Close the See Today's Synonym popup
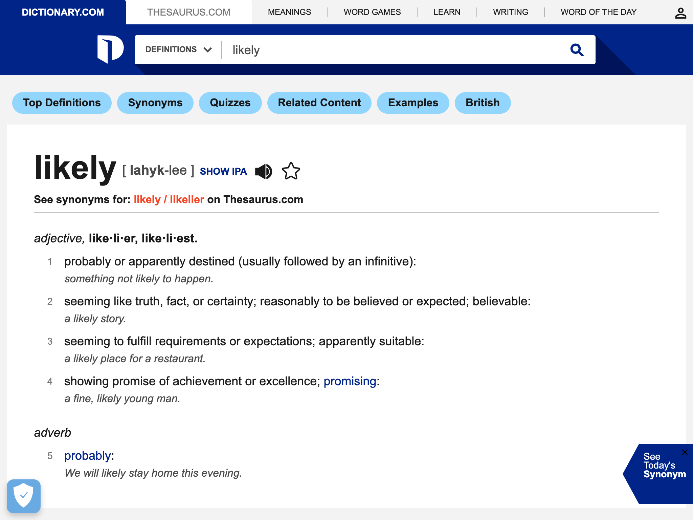Viewport: 693px width, 520px height. click(685, 452)
